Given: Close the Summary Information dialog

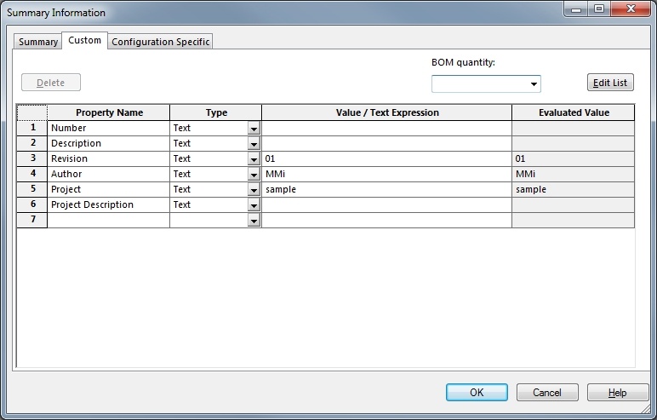Looking at the screenshot, I should [631, 9].
